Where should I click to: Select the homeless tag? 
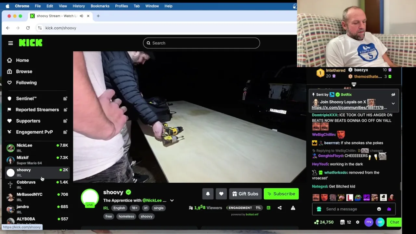[126, 216]
